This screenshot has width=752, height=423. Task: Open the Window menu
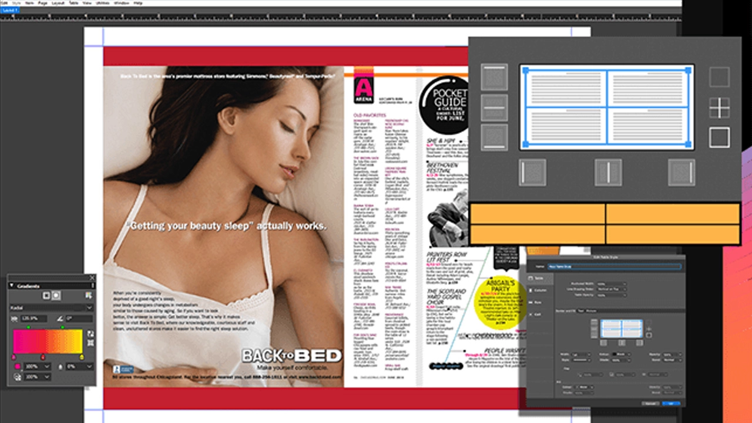(x=122, y=3)
